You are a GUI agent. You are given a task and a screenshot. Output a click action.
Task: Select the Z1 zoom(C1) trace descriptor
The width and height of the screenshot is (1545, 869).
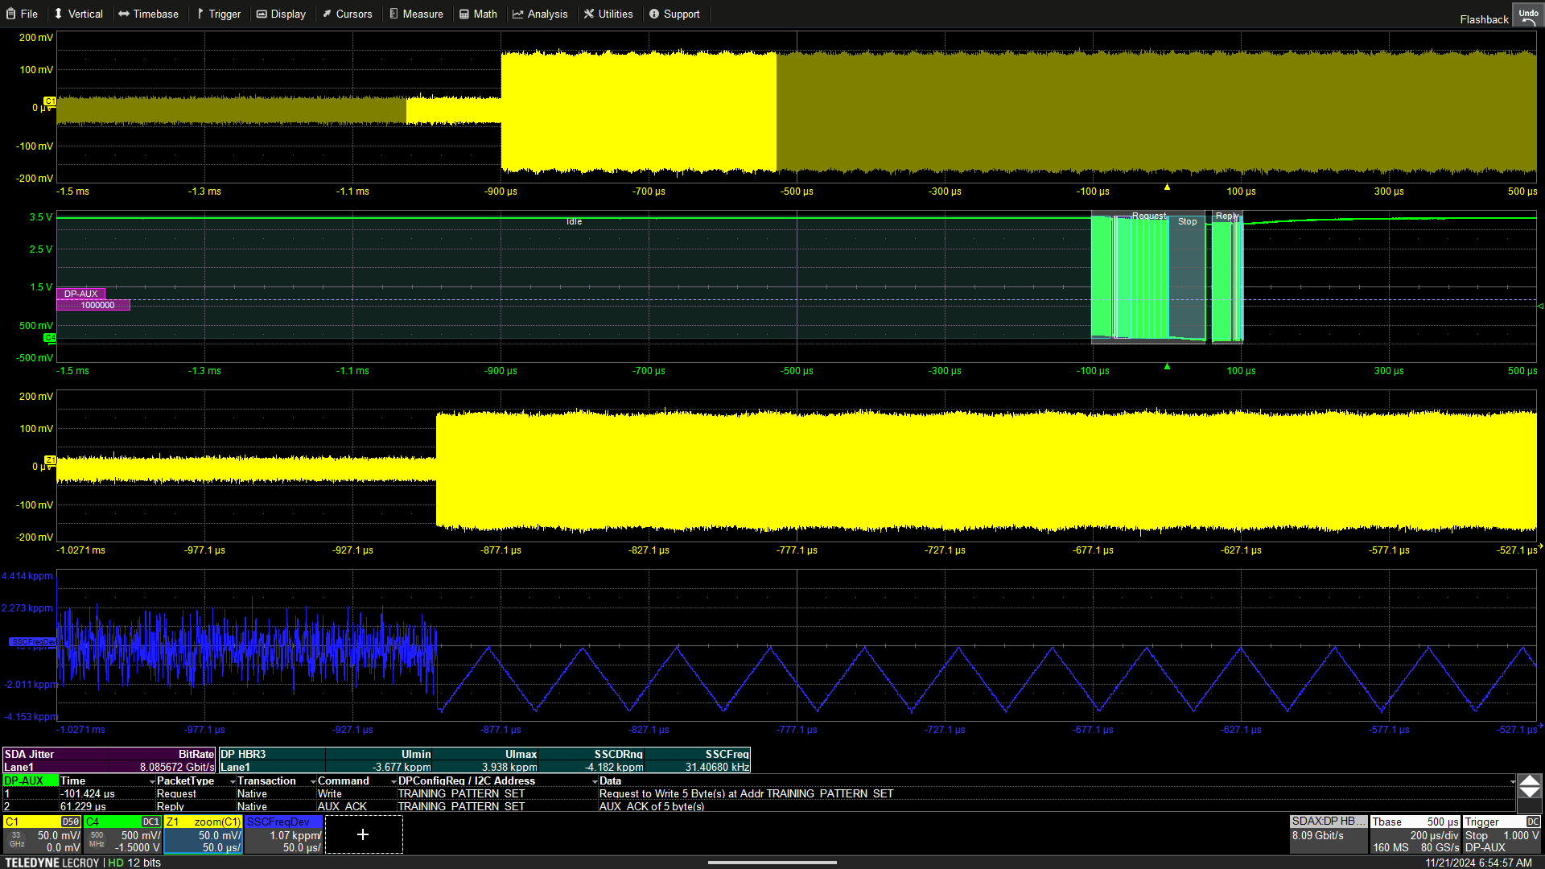coord(203,834)
